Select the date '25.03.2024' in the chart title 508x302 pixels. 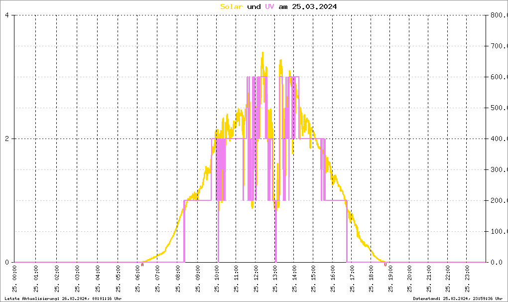[x=314, y=6]
